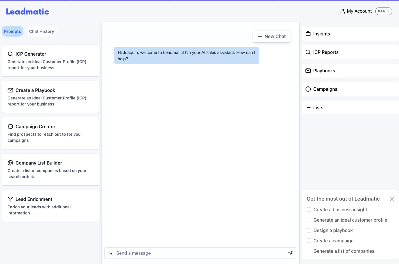Image resolution: width=399 pixels, height=264 pixels.
Task: Switch to the Prompts tab
Action: pyautogui.click(x=12, y=31)
